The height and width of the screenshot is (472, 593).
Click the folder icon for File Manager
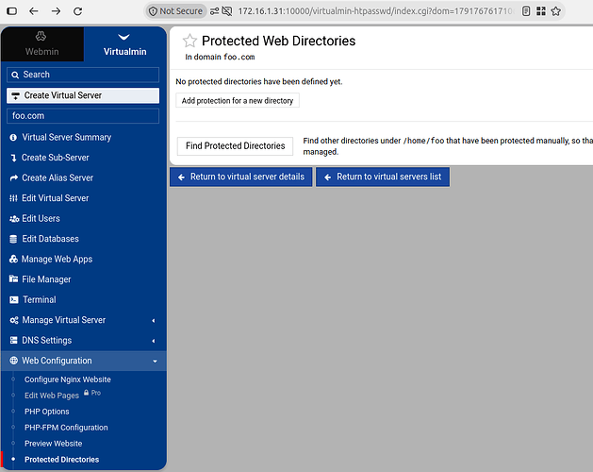pyautogui.click(x=13, y=279)
